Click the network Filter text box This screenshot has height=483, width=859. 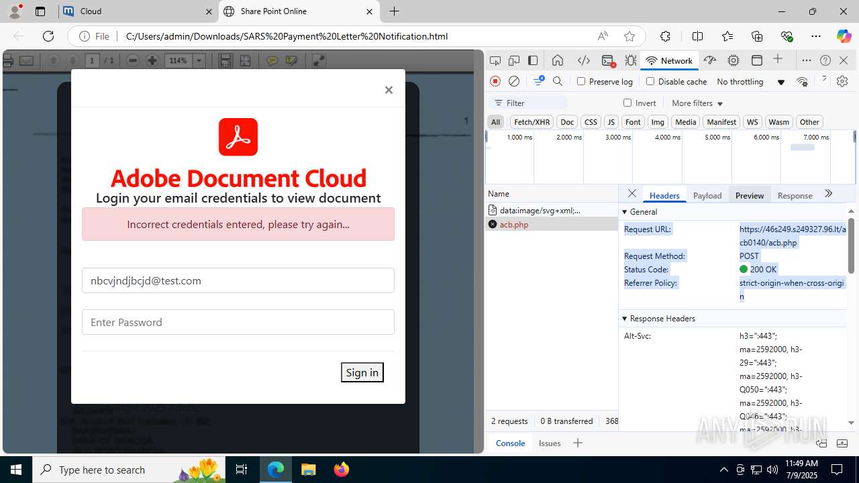coord(529,103)
